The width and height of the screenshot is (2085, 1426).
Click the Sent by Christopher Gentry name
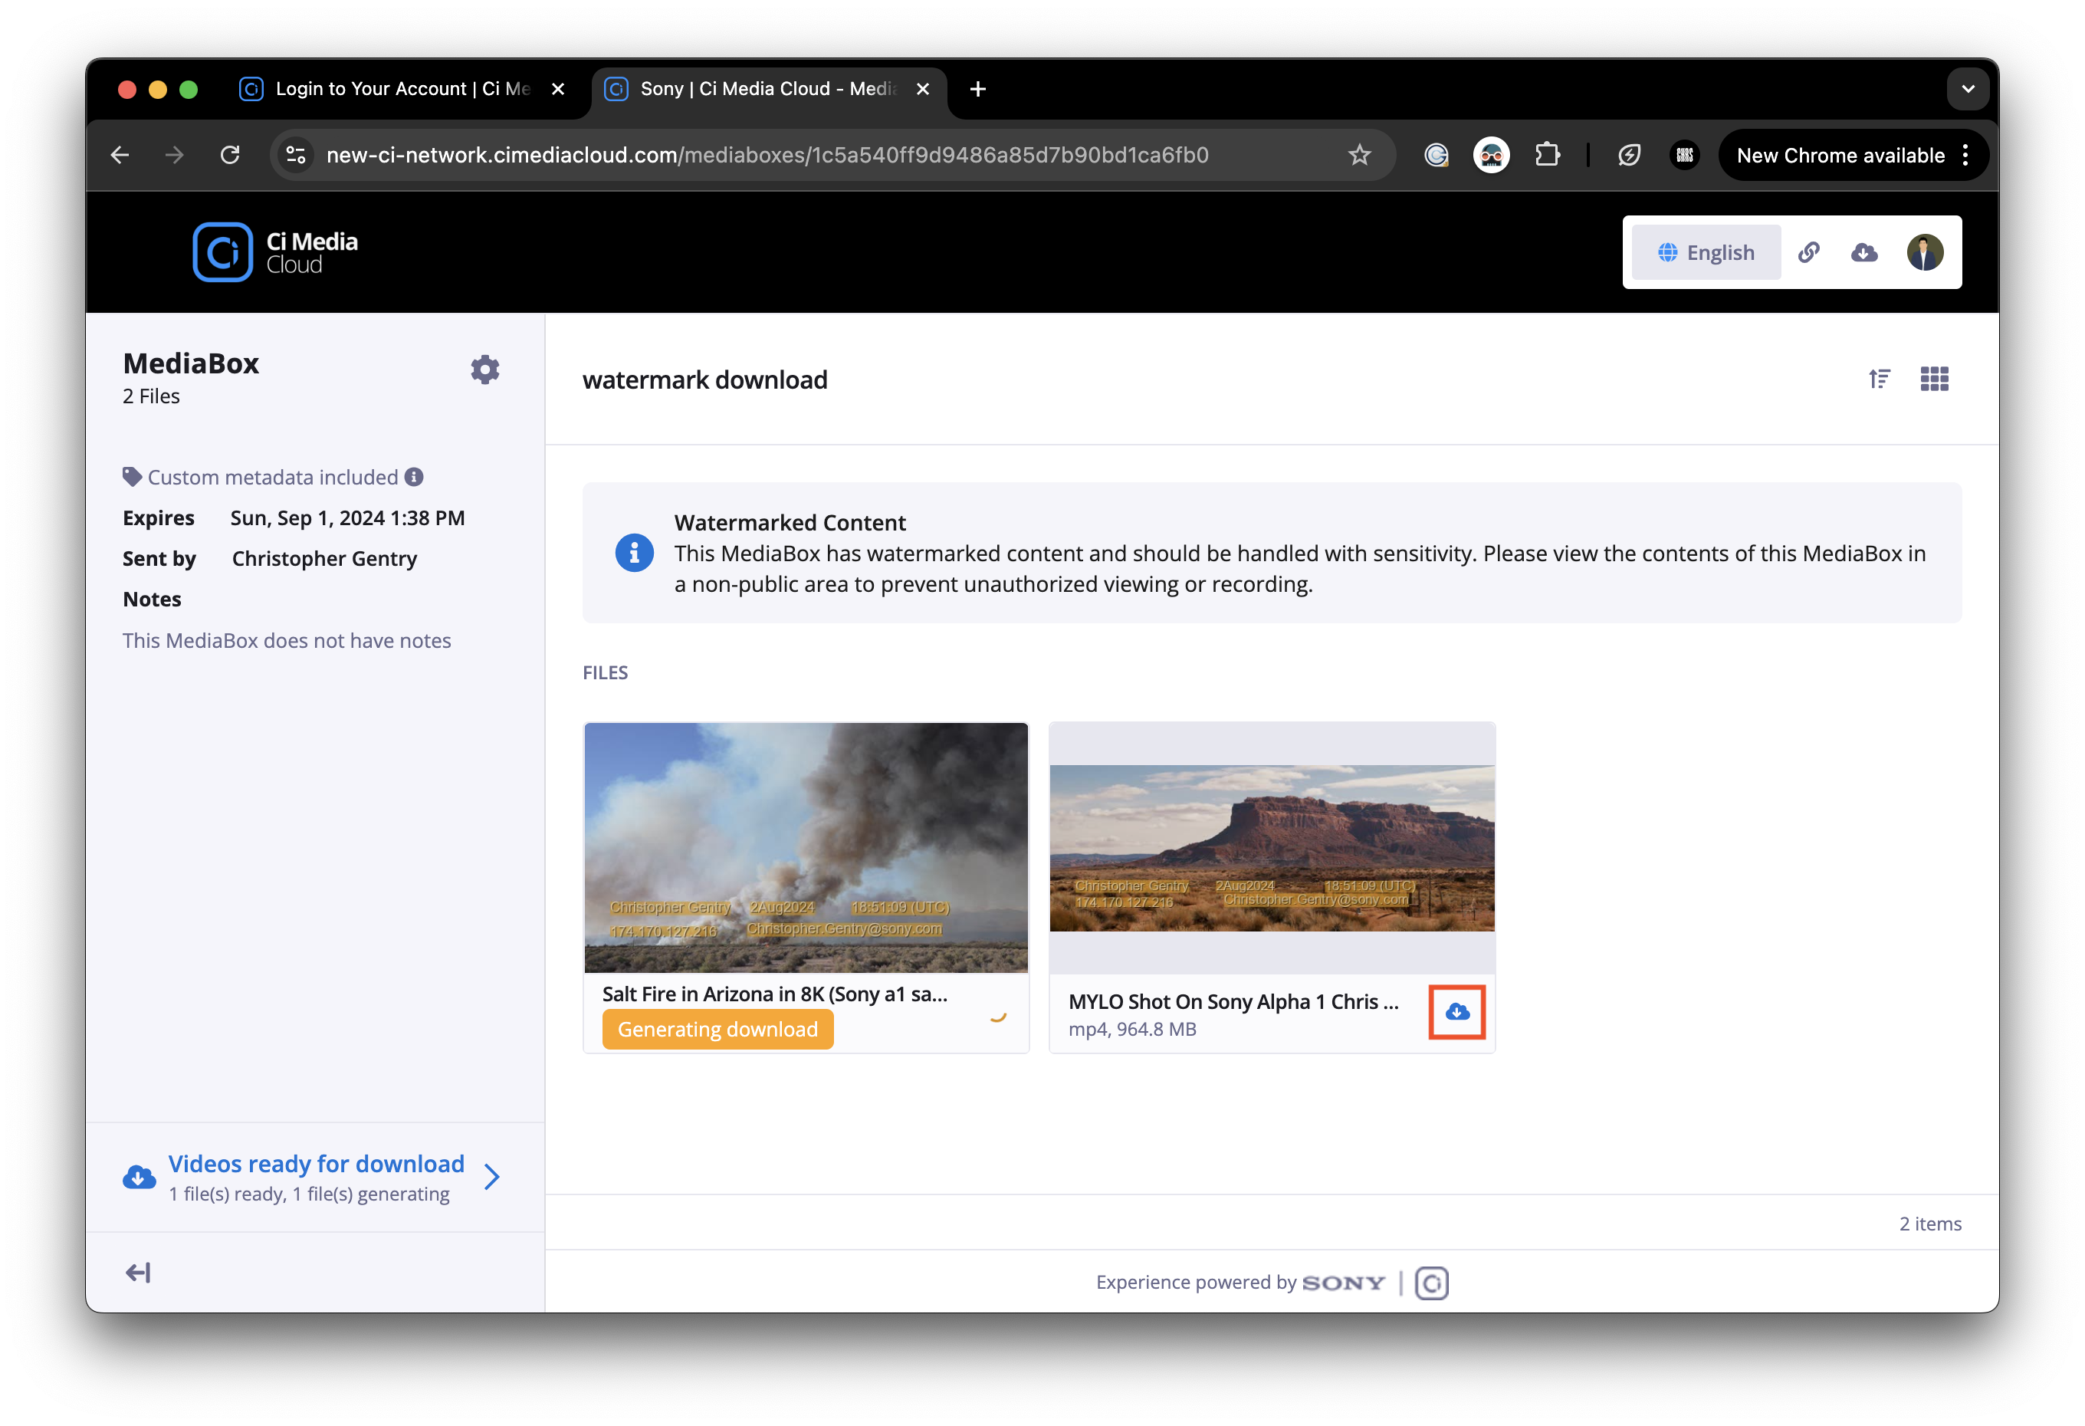(x=324, y=558)
